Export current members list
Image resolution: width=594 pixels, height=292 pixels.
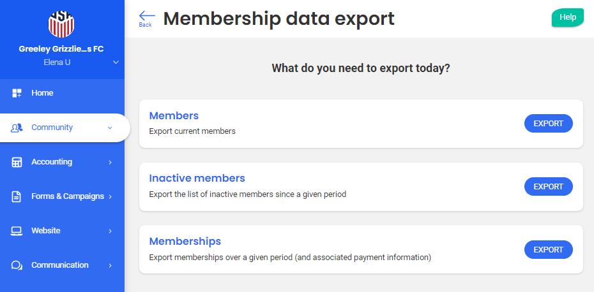pos(548,124)
